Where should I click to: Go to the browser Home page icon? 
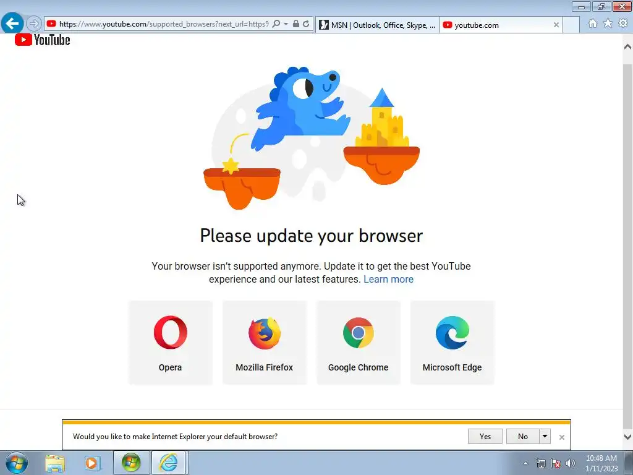593,24
